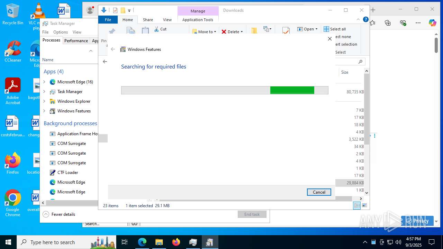
Task: Click the New folder icon
Action: coord(254,30)
